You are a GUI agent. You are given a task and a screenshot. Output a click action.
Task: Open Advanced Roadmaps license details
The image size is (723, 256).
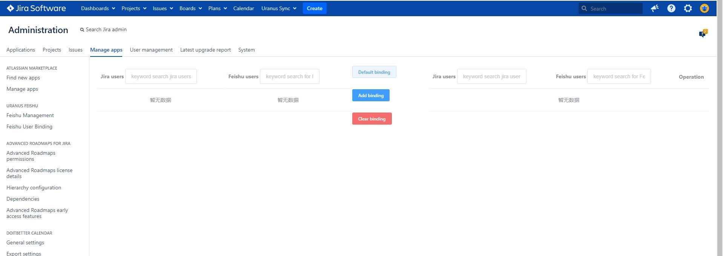(x=40, y=173)
